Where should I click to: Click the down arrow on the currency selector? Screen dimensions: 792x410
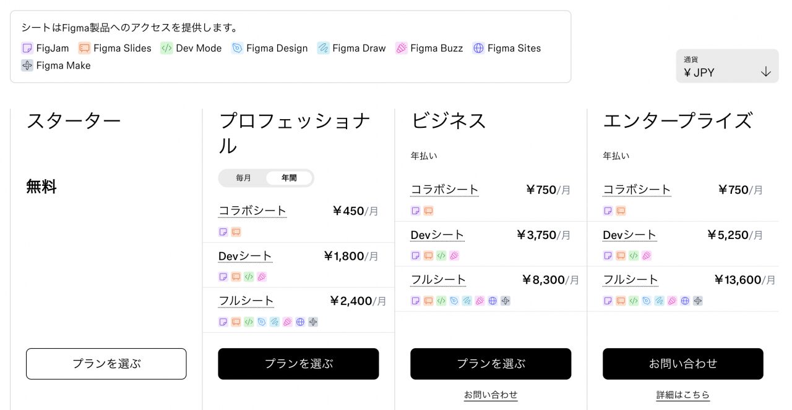coord(766,72)
